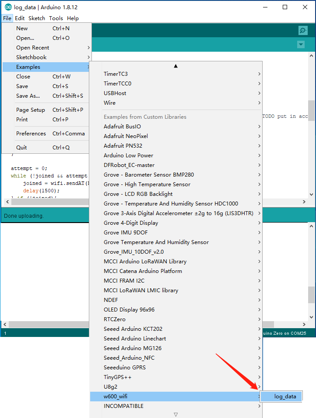Open the log_data example sketch
Image resolution: width=316 pixels, height=418 pixels.
281,397
